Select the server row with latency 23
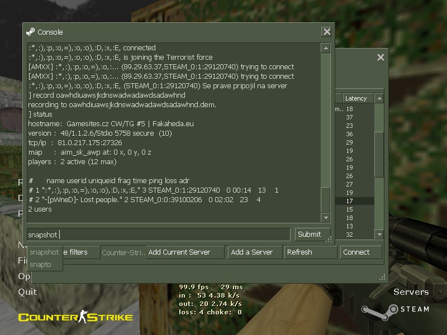The image size is (447, 335). tap(355, 126)
